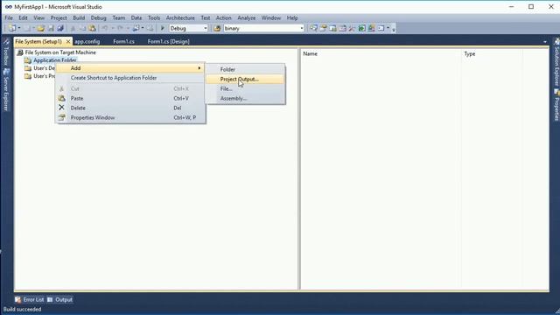
Task: Select Folder from the Add submenu
Action: pos(245,69)
